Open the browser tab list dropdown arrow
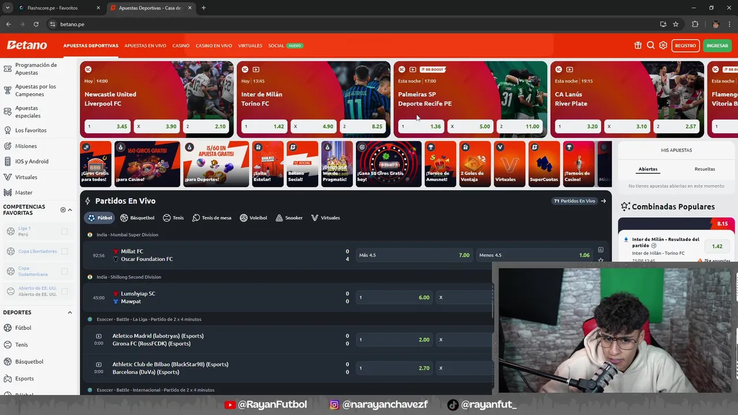738x415 pixels. tap(7, 8)
